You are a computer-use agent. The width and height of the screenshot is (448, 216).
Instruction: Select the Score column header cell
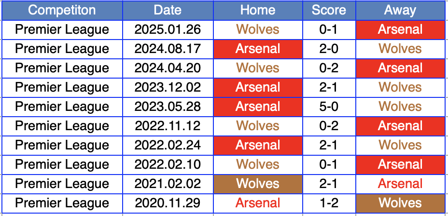pyautogui.click(x=329, y=10)
